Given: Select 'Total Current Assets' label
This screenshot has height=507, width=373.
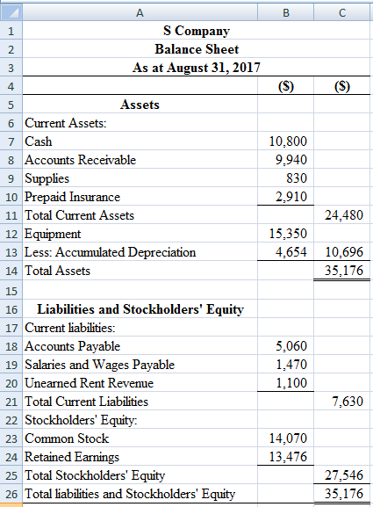Looking at the screenshot, I should [140, 215].
